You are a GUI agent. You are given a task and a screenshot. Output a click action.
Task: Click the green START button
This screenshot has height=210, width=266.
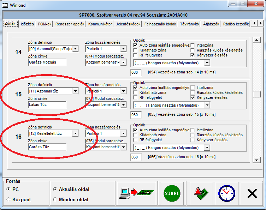coord(172,193)
